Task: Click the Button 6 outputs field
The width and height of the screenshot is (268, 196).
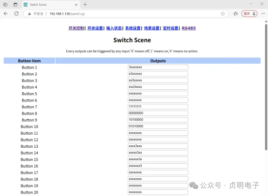Action: pyautogui.click(x=158, y=100)
